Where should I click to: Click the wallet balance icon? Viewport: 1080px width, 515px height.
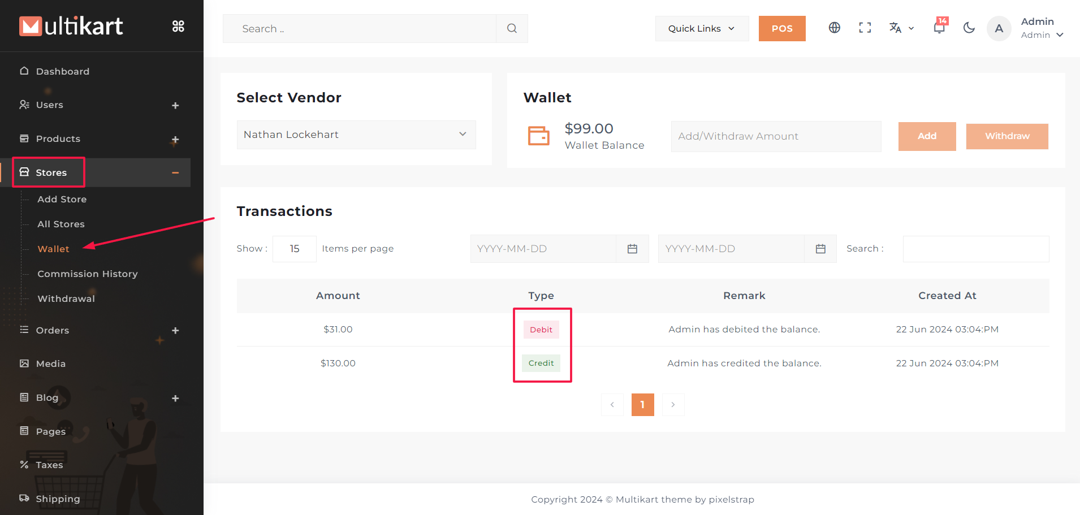point(538,136)
